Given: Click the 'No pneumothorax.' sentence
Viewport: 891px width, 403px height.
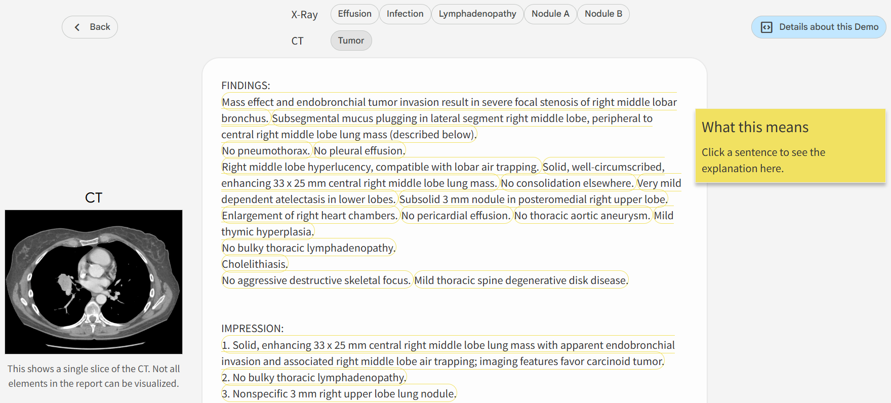Looking at the screenshot, I should (x=266, y=151).
